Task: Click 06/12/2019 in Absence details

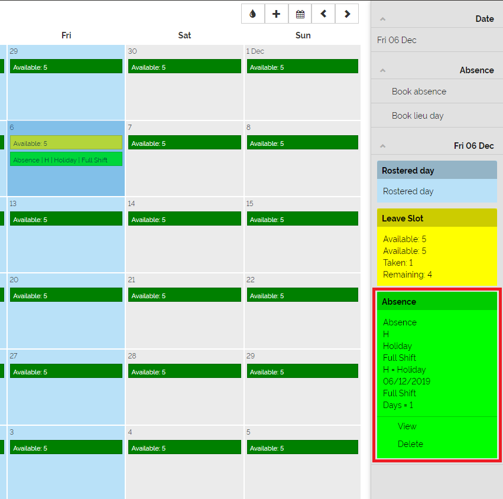Action: (407, 381)
